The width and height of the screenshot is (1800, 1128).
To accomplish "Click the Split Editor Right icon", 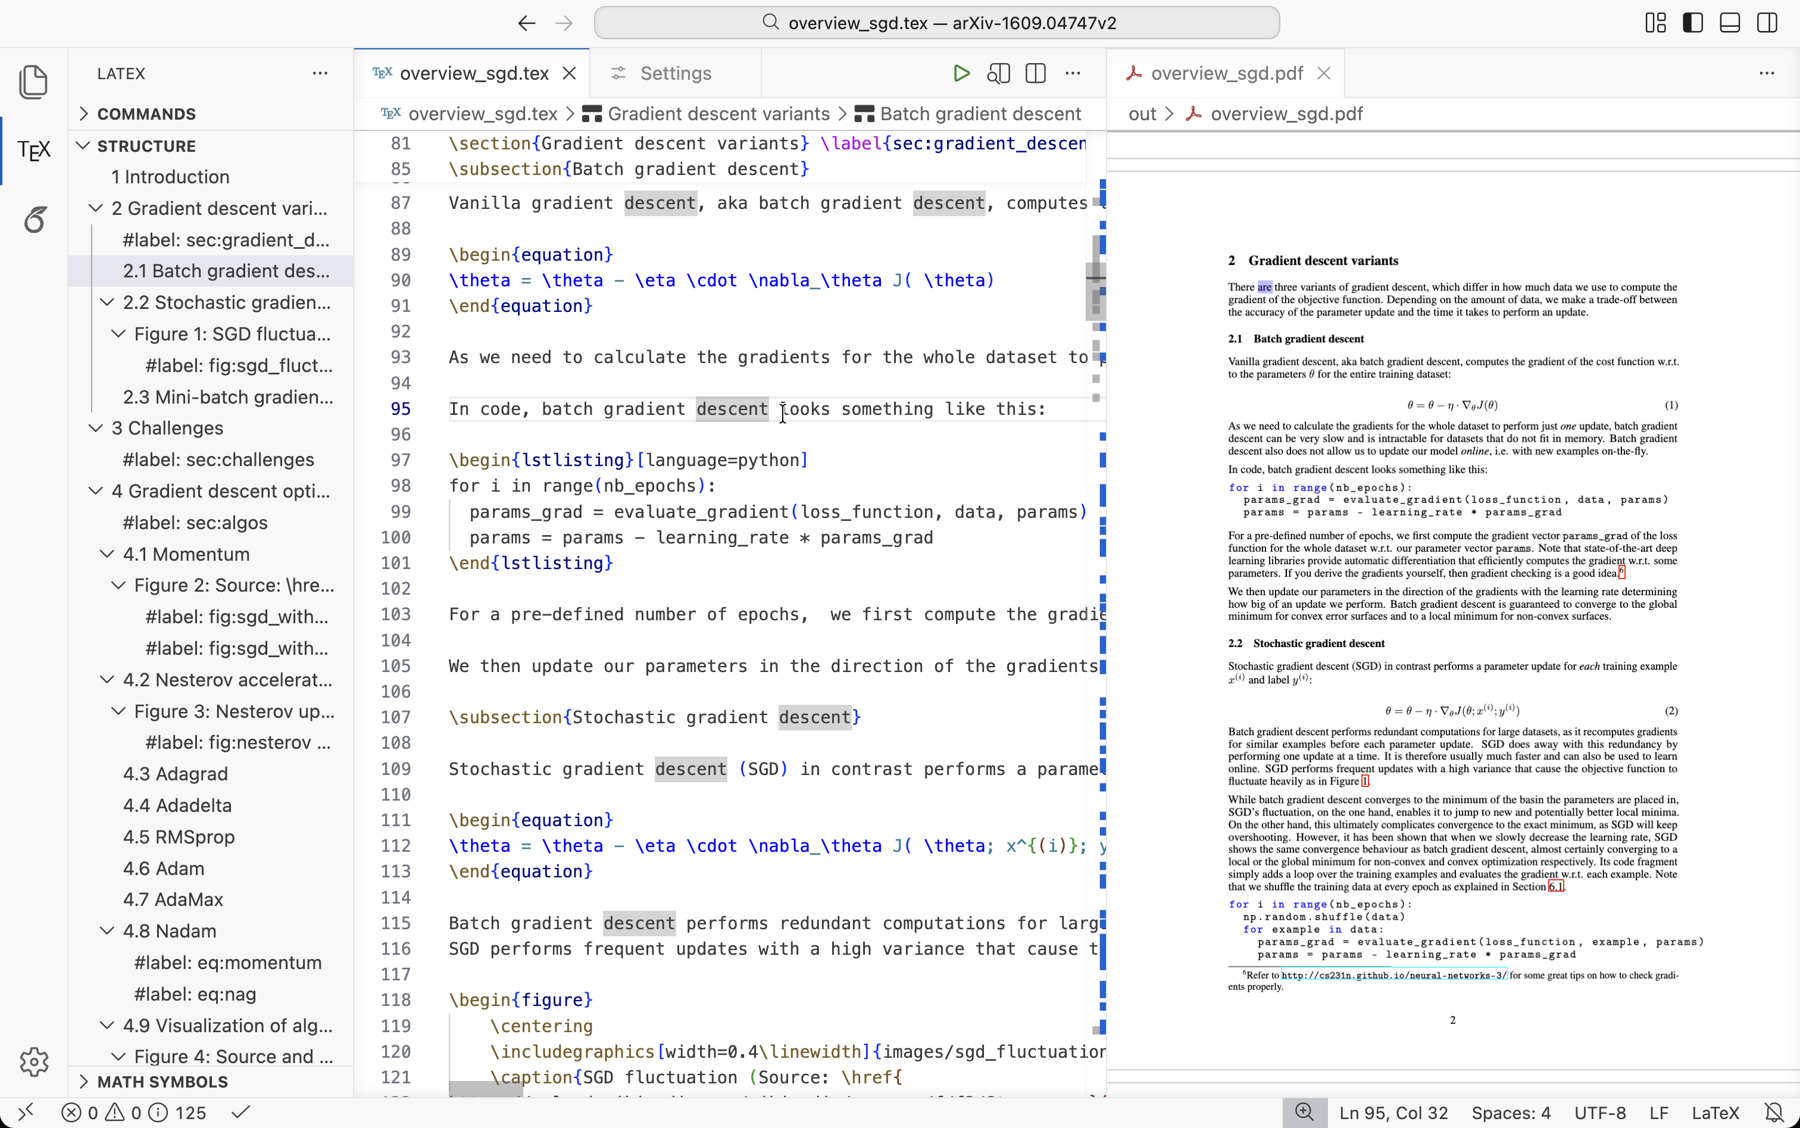I will pyautogui.click(x=1035, y=73).
